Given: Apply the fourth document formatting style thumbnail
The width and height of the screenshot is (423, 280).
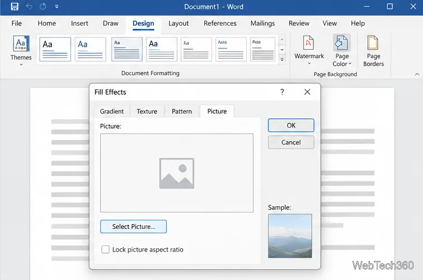Looking at the screenshot, I should point(162,50).
